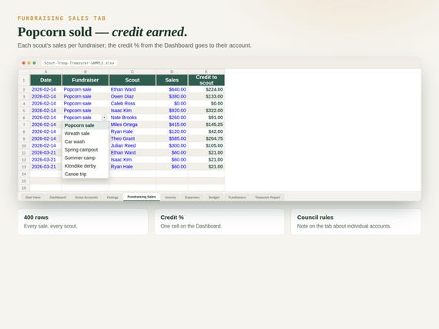
Task: Open the Outings sheet tab
Action: 112,198
